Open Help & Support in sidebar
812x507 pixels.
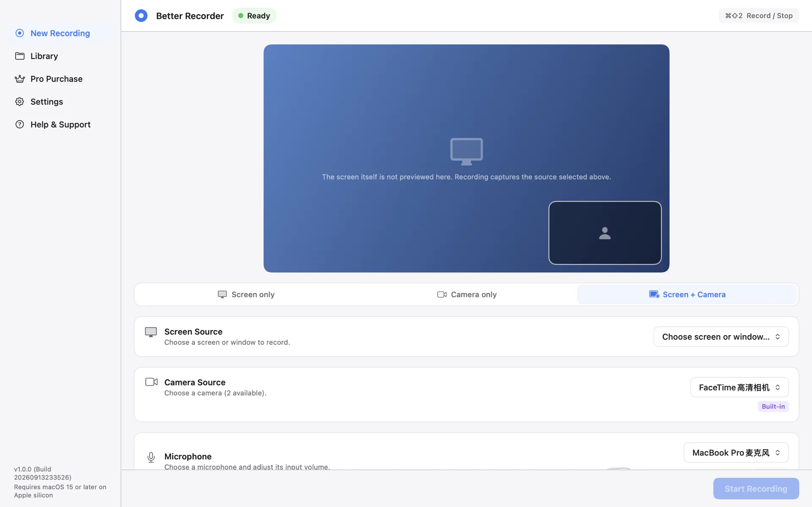pyautogui.click(x=60, y=124)
